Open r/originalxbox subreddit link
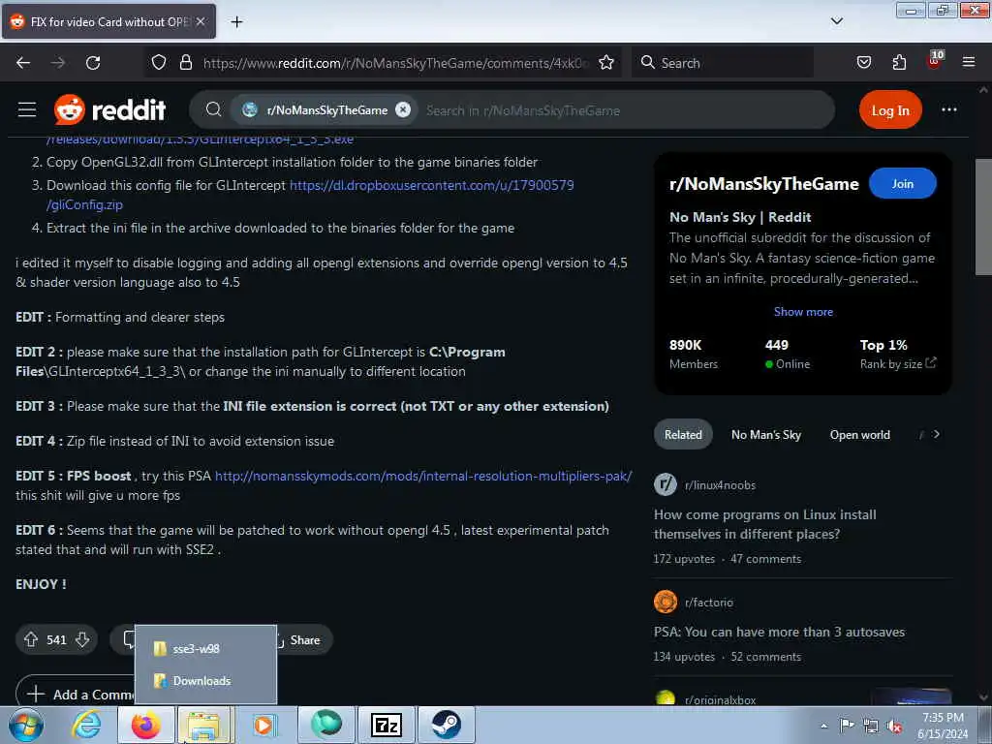992x744 pixels. coord(720,699)
